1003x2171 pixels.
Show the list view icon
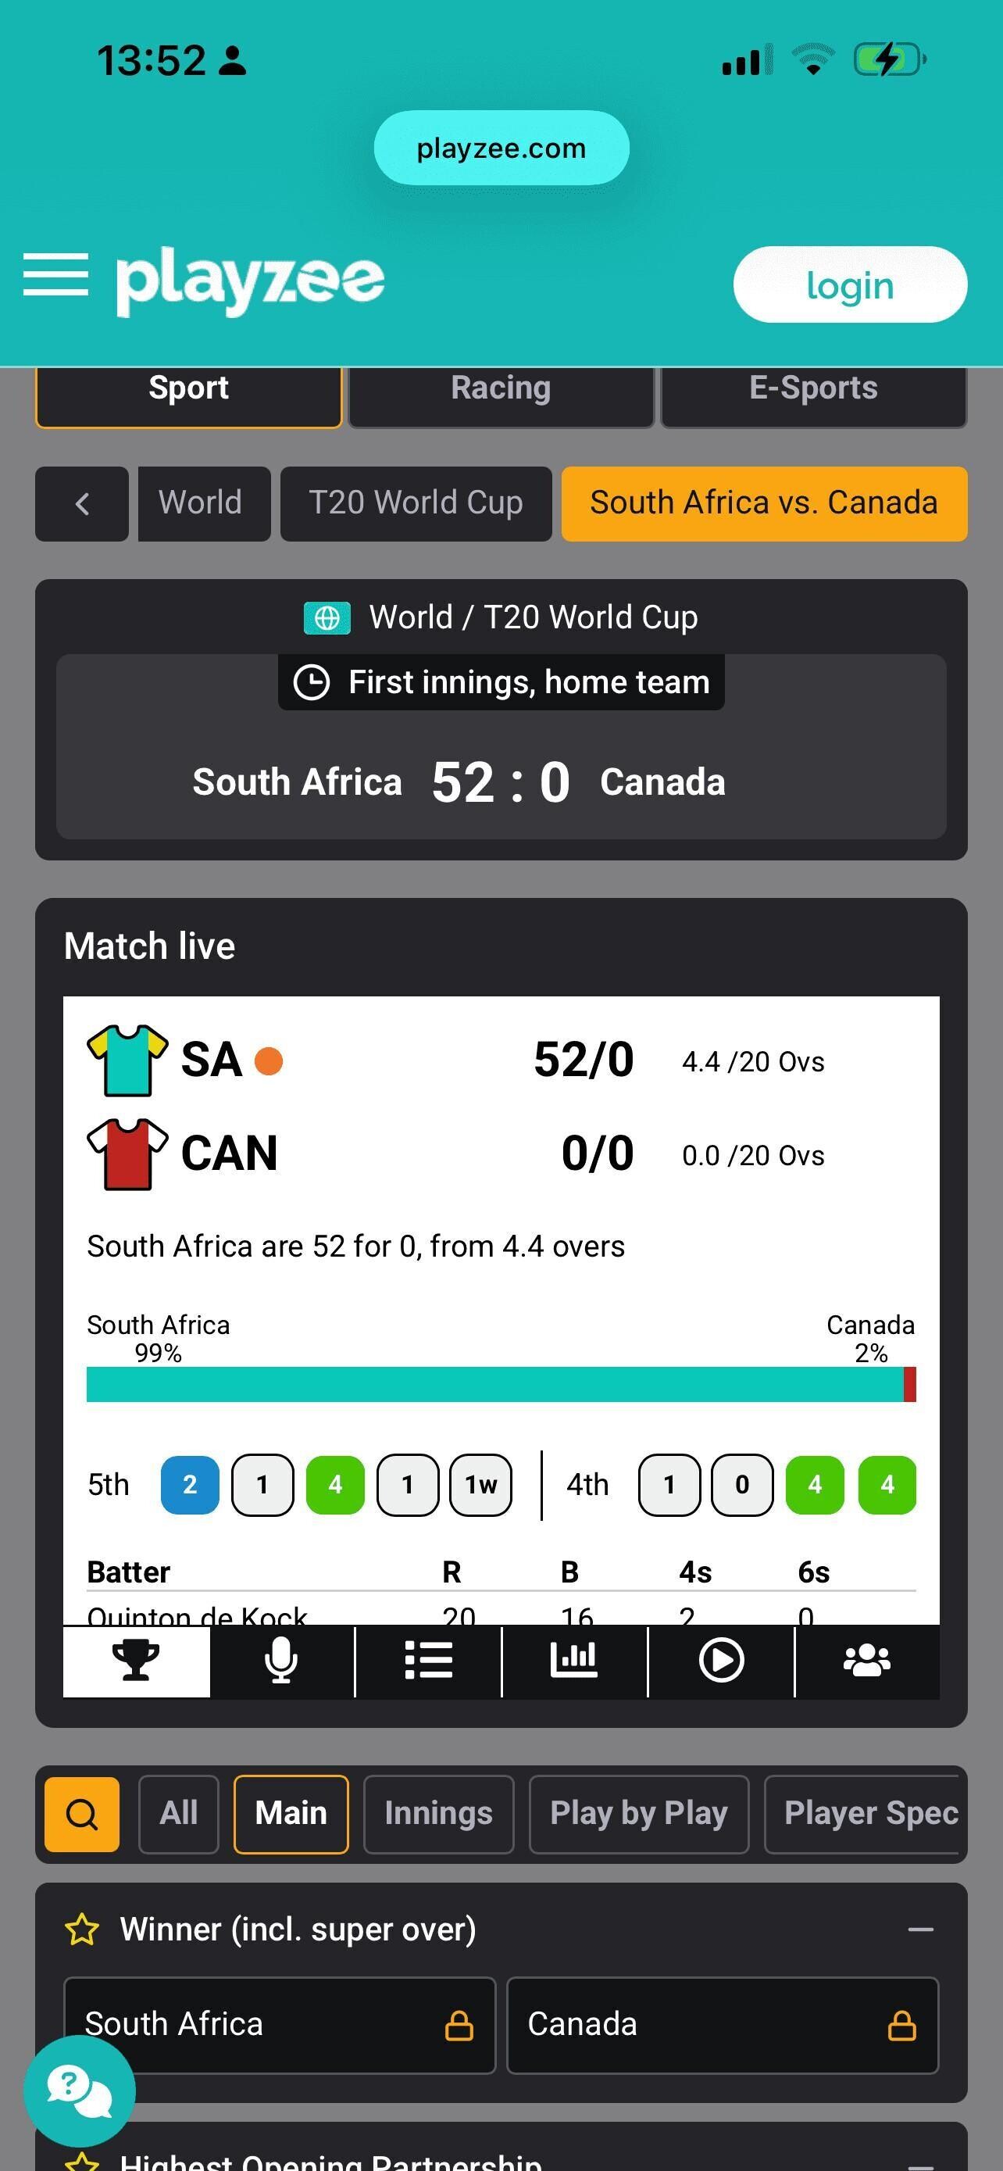[x=428, y=1660]
